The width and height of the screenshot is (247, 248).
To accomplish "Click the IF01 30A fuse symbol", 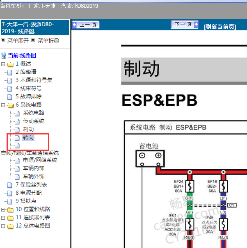I will [190, 225].
